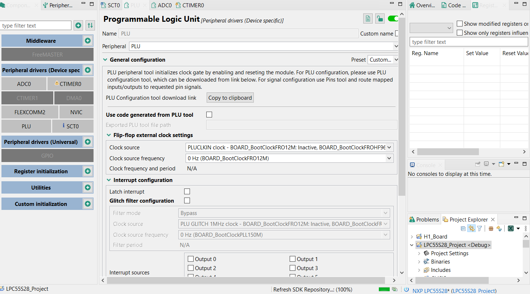Click the sort components icon
The height and width of the screenshot is (294, 530).
(90, 25)
